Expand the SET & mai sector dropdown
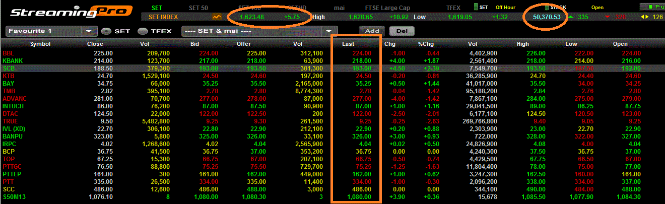The height and width of the screenshot is (204, 665). click(329, 31)
